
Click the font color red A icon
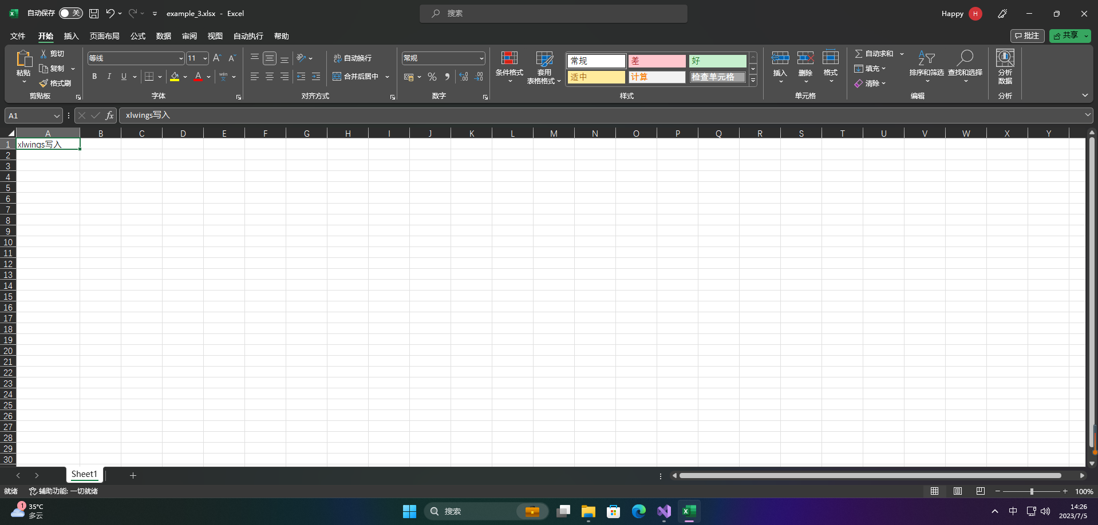(198, 76)
